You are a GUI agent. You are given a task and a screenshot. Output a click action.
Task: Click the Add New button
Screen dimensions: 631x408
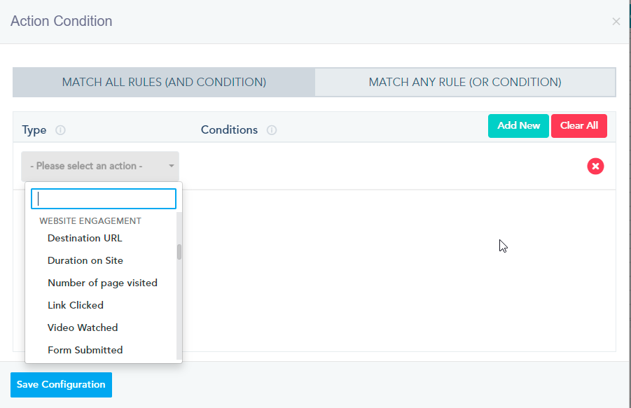pos(518,126)
